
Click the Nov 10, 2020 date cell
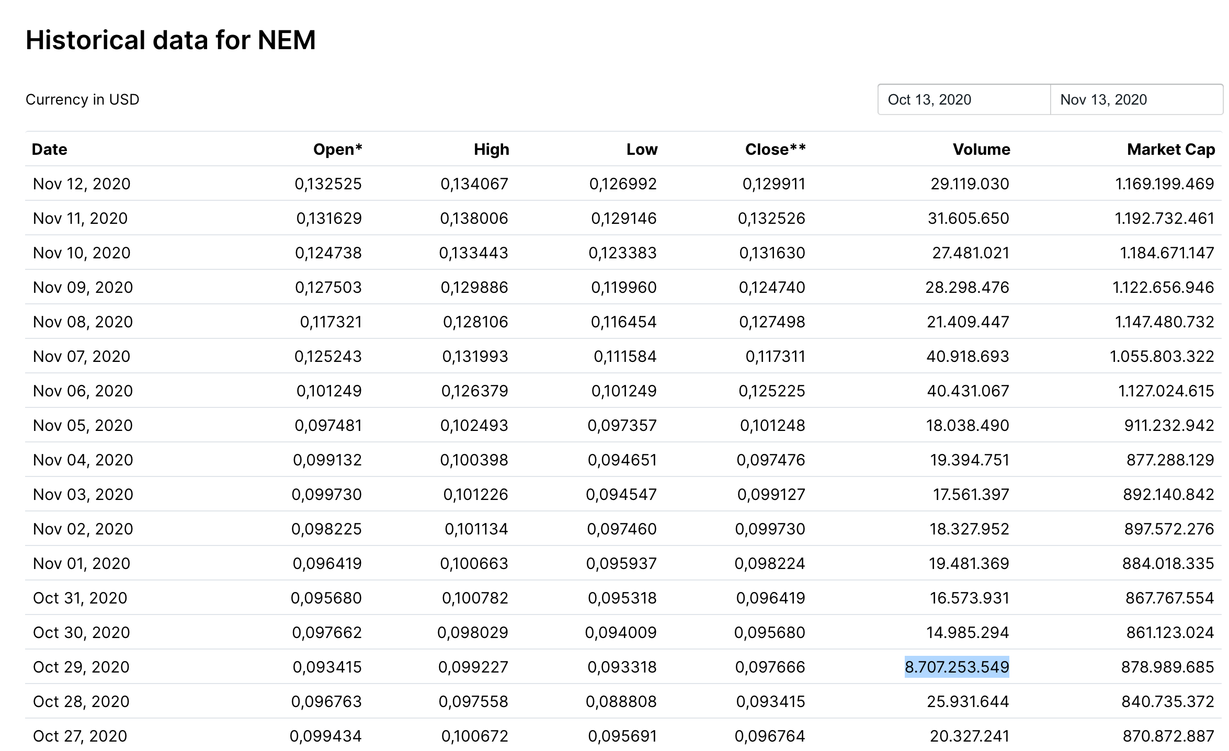[x=82, y=253]
